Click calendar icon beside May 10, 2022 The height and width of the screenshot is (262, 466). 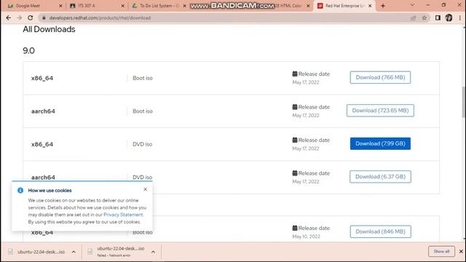[x=295, y=228]
